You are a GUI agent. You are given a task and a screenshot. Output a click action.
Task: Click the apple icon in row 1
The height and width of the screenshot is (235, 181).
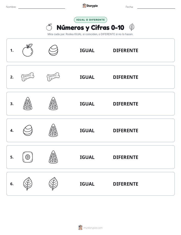coord(28,50)
